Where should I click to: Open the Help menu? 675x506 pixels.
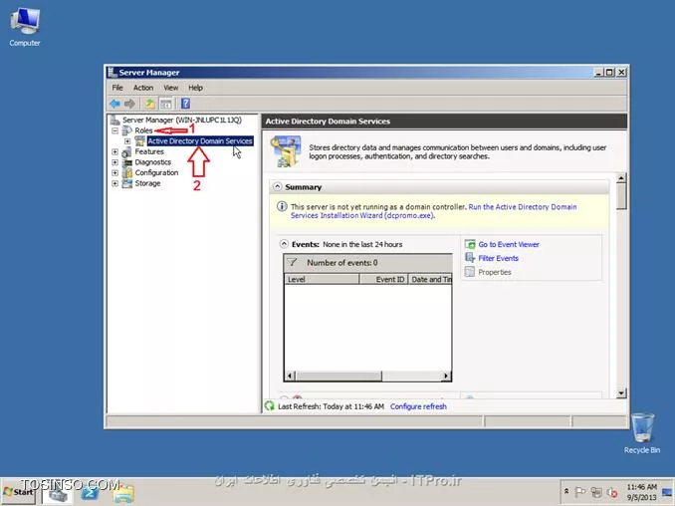pyautogui.click(x=195, y=88)
